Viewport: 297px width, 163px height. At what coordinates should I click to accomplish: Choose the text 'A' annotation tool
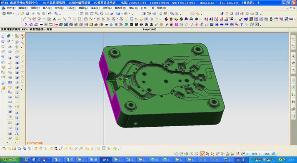point(55,19)
